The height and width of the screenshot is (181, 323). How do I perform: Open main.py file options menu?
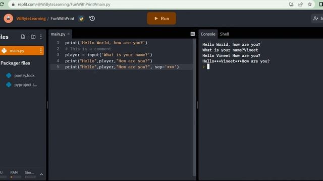click(x=41, y=51)
